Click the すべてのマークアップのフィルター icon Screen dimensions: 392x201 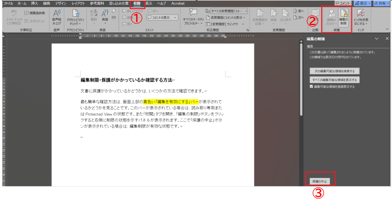(x=193, y=12)
